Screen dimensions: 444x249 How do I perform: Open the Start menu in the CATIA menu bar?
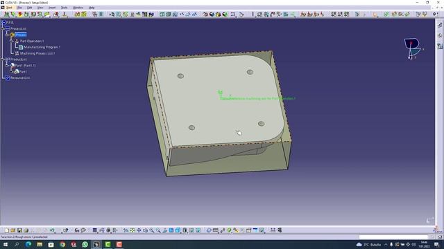(x=9, y=8)
